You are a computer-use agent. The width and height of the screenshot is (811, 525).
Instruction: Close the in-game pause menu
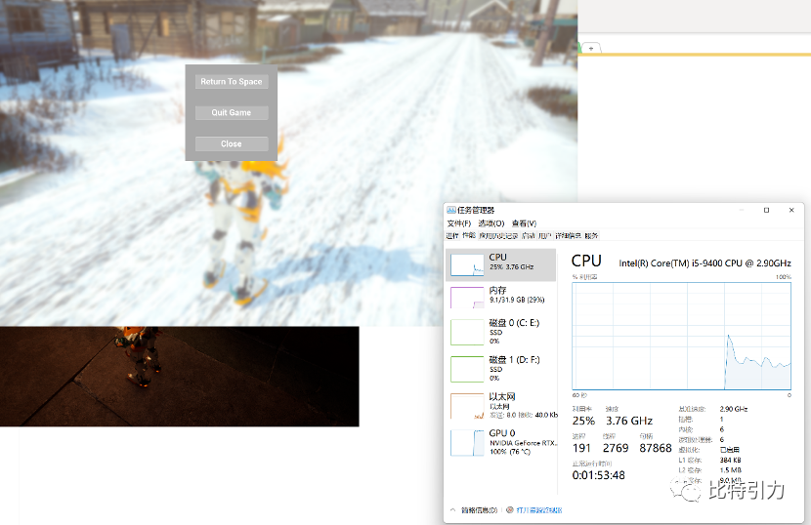[232, 143]
